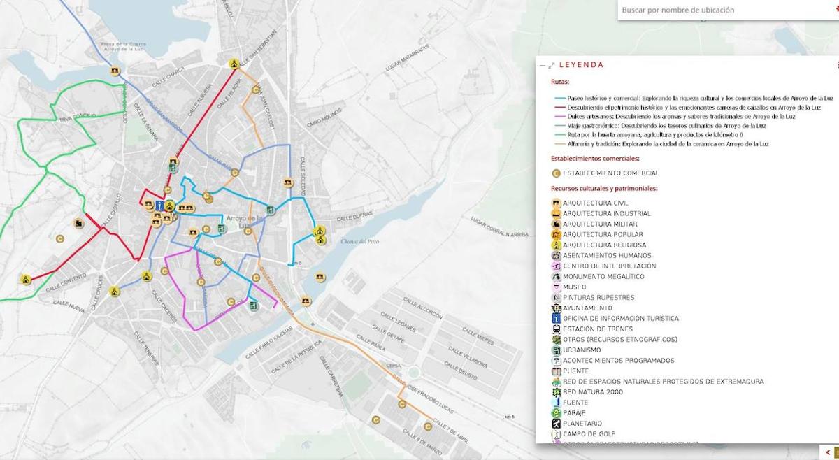The image size is (839, 460).
Task: Open the marker near Presa de la Charca
Action: tap(115, 71)
